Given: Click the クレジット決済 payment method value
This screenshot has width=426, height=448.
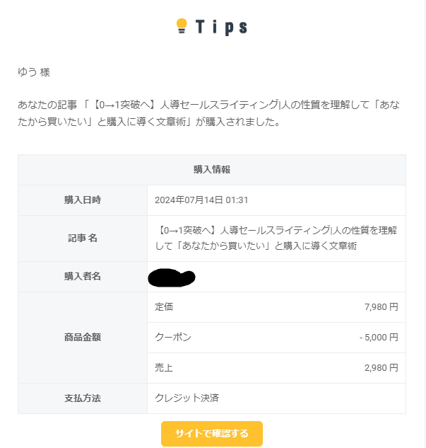Looking at the screenshot, I should point(187,398).
